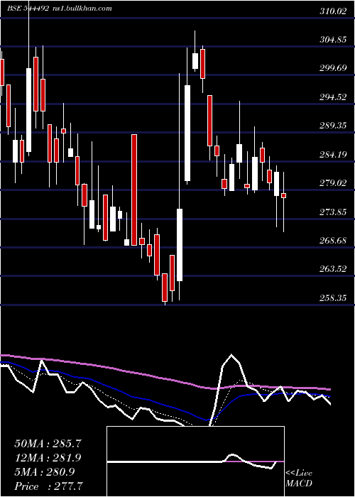This screenshot has height=497, width=355.
Task: Select the 304.85 price axis label
Action: pos(333,40)
